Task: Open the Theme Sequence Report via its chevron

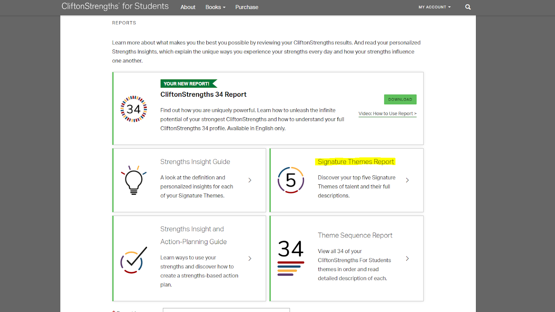Action: pyautogui.click(x=407, y=258)
